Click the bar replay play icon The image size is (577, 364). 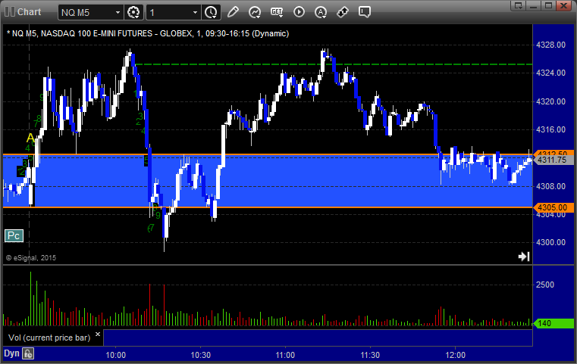(x=299, y=12)
